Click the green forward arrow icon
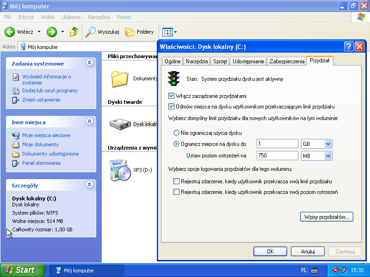Image resolution: width=370 pixels, height=277 pixels. tap(52, 32)
